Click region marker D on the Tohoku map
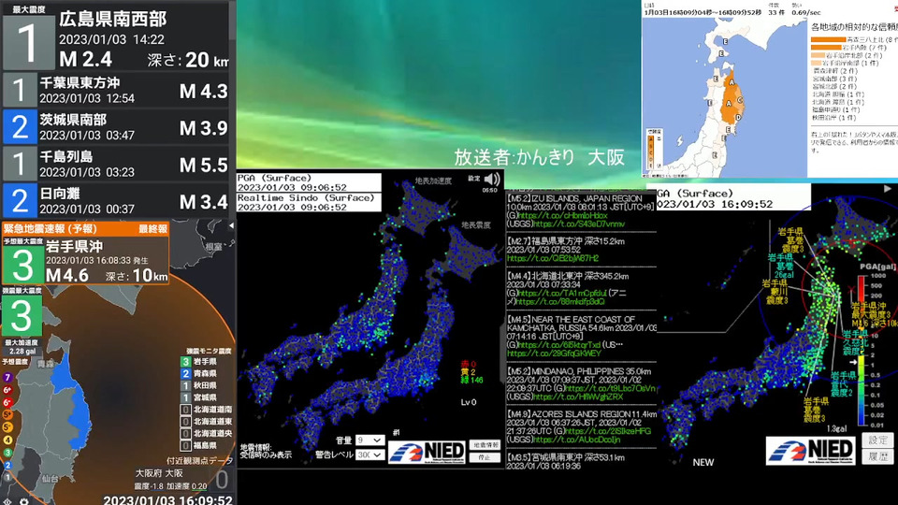The height and width of the screenshot is (505, 898). click(x=738, y=118)
